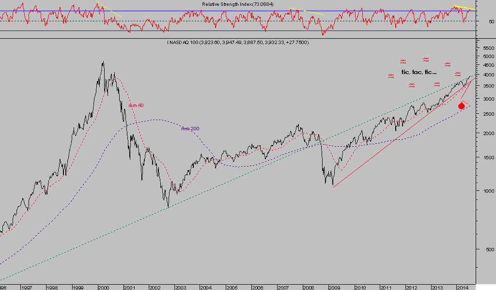Select the rightmost red wave symbol
This screenshot has height=290, width=496.
click(x=457, y=74)
